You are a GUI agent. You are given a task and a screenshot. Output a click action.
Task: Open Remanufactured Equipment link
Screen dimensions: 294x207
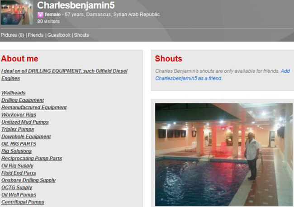click(x=34, y=107)
